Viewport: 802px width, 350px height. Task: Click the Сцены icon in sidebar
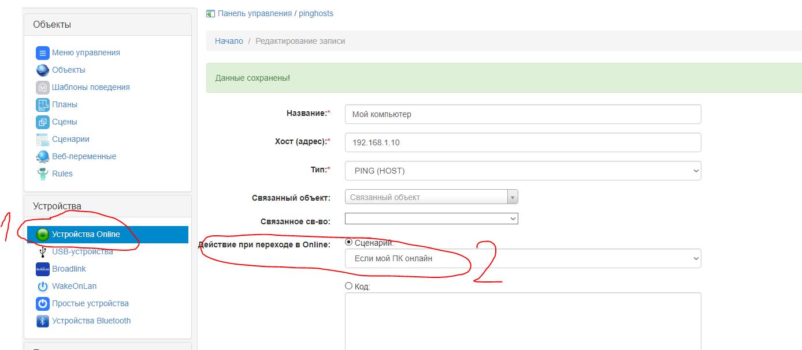click(x=42, y=122)
